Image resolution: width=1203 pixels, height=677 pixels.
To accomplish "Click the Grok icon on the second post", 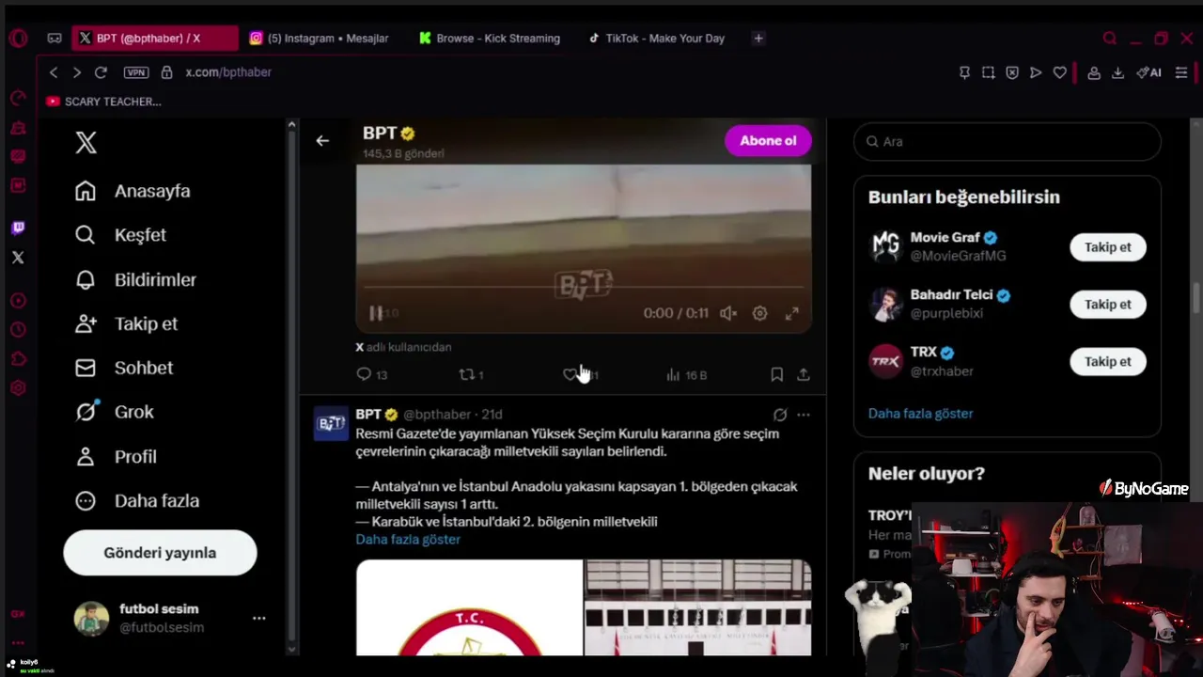I will coord(779,415).
